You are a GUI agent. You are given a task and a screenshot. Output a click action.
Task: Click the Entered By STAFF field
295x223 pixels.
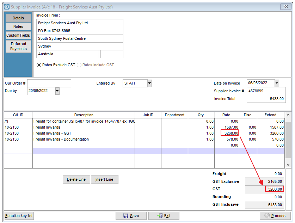click(135, 83)
